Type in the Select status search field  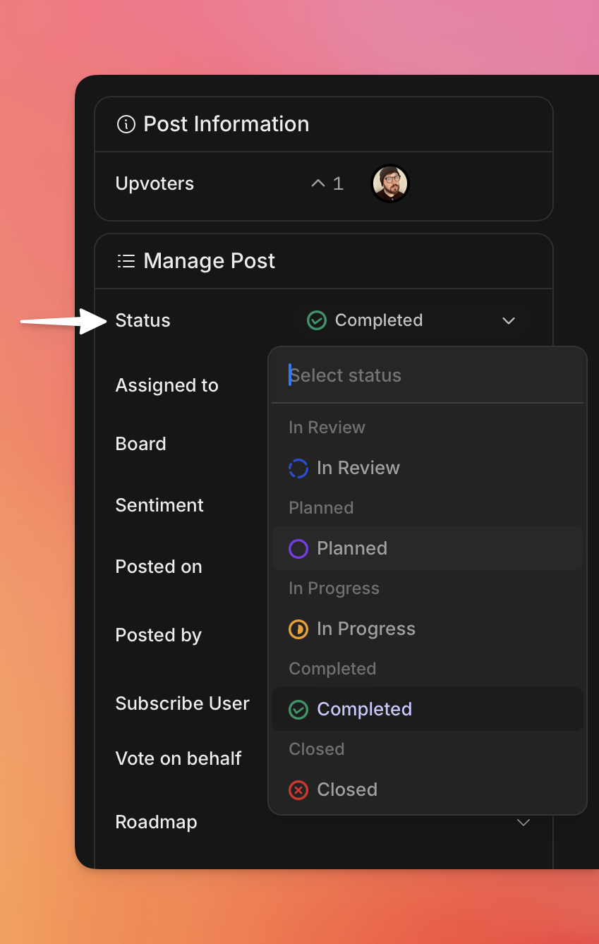click(x=430, y=375)
